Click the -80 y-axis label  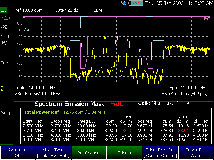pyautogui.click(x=20, y=77)
